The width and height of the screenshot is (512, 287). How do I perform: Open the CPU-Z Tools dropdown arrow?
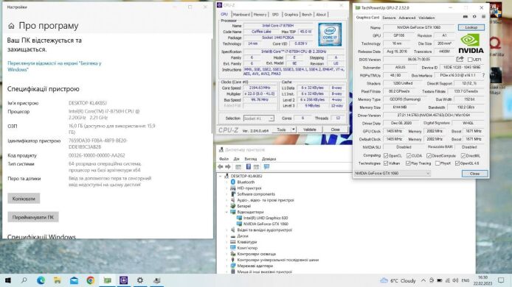[293, 130]
